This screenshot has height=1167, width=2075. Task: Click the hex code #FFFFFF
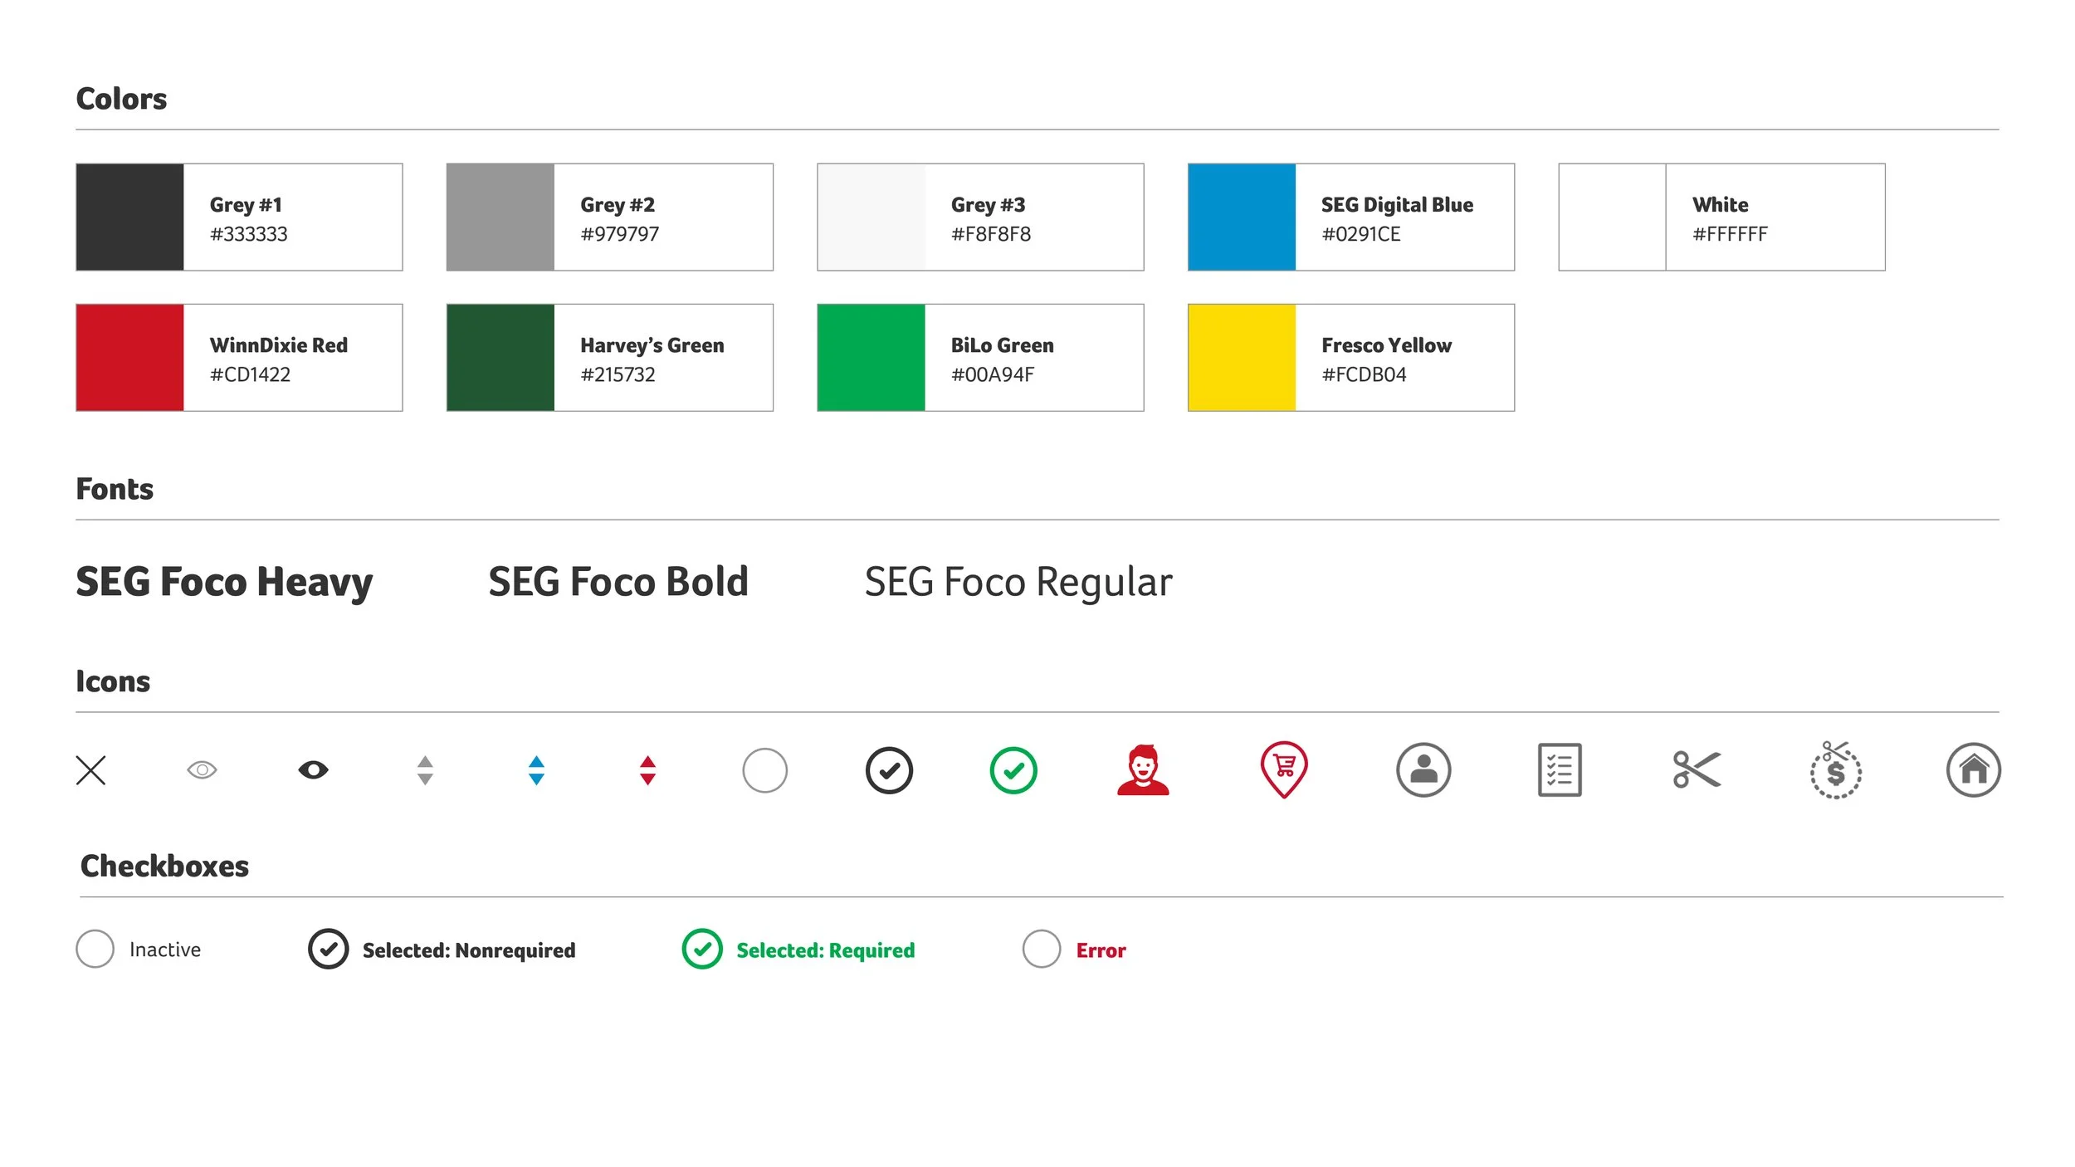(1731, 234)
